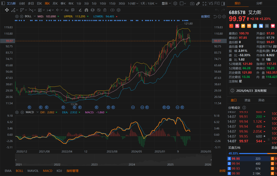Switch to the 分析 tab
This screenshot has width=277, height=176.
tap(259, 3)
